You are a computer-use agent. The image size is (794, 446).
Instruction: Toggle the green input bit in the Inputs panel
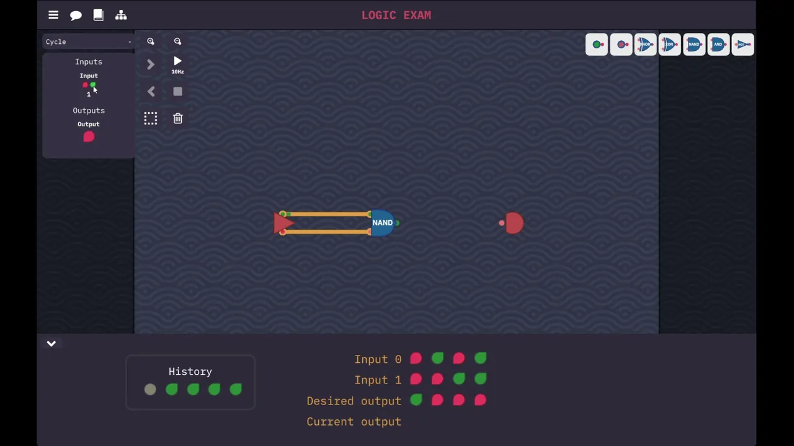tap(92, 85)
